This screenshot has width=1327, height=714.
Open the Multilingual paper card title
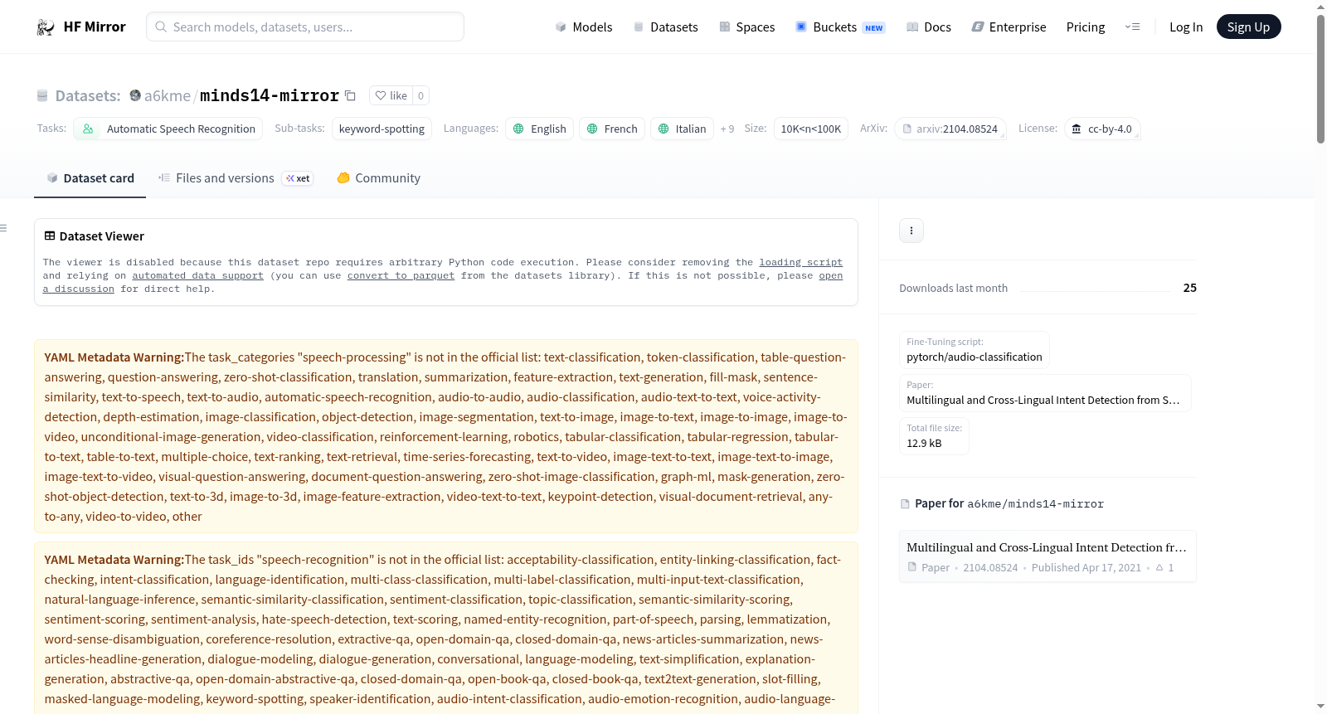[x=1047, y=547]
